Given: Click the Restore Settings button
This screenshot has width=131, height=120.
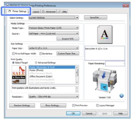Looking at the screenshot, I should [22, 105].
